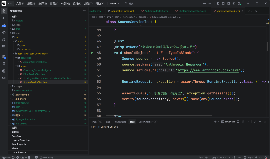Open the Search view in activity bar
The image size is (270, 159).
4,18
